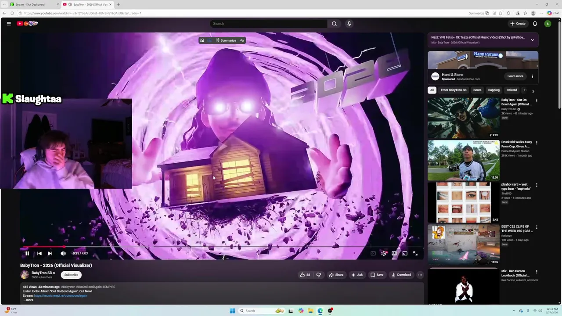The width and height of the screenshot is (562, 316).
Task: Select the Related filter chip
Action: 512,90
